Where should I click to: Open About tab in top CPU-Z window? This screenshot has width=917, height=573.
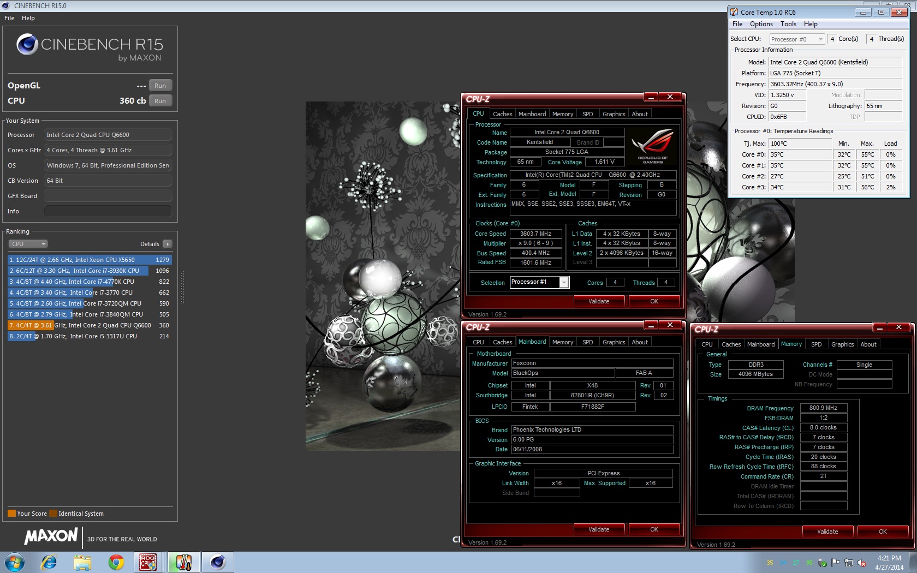(640, 114)
